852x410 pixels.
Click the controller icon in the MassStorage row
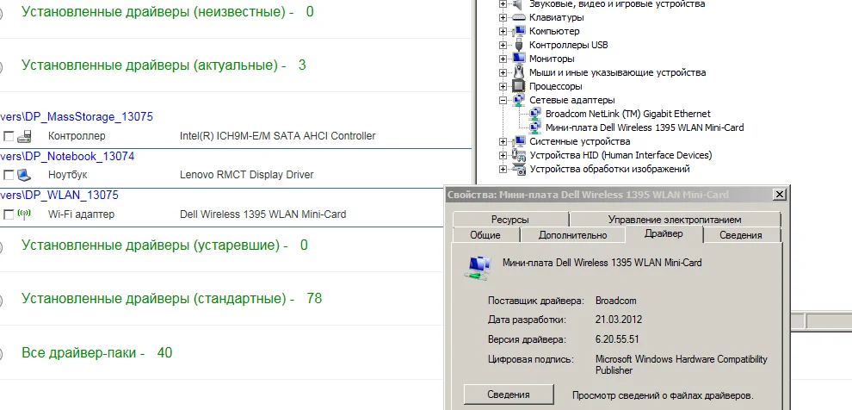(x=24, y=136)
